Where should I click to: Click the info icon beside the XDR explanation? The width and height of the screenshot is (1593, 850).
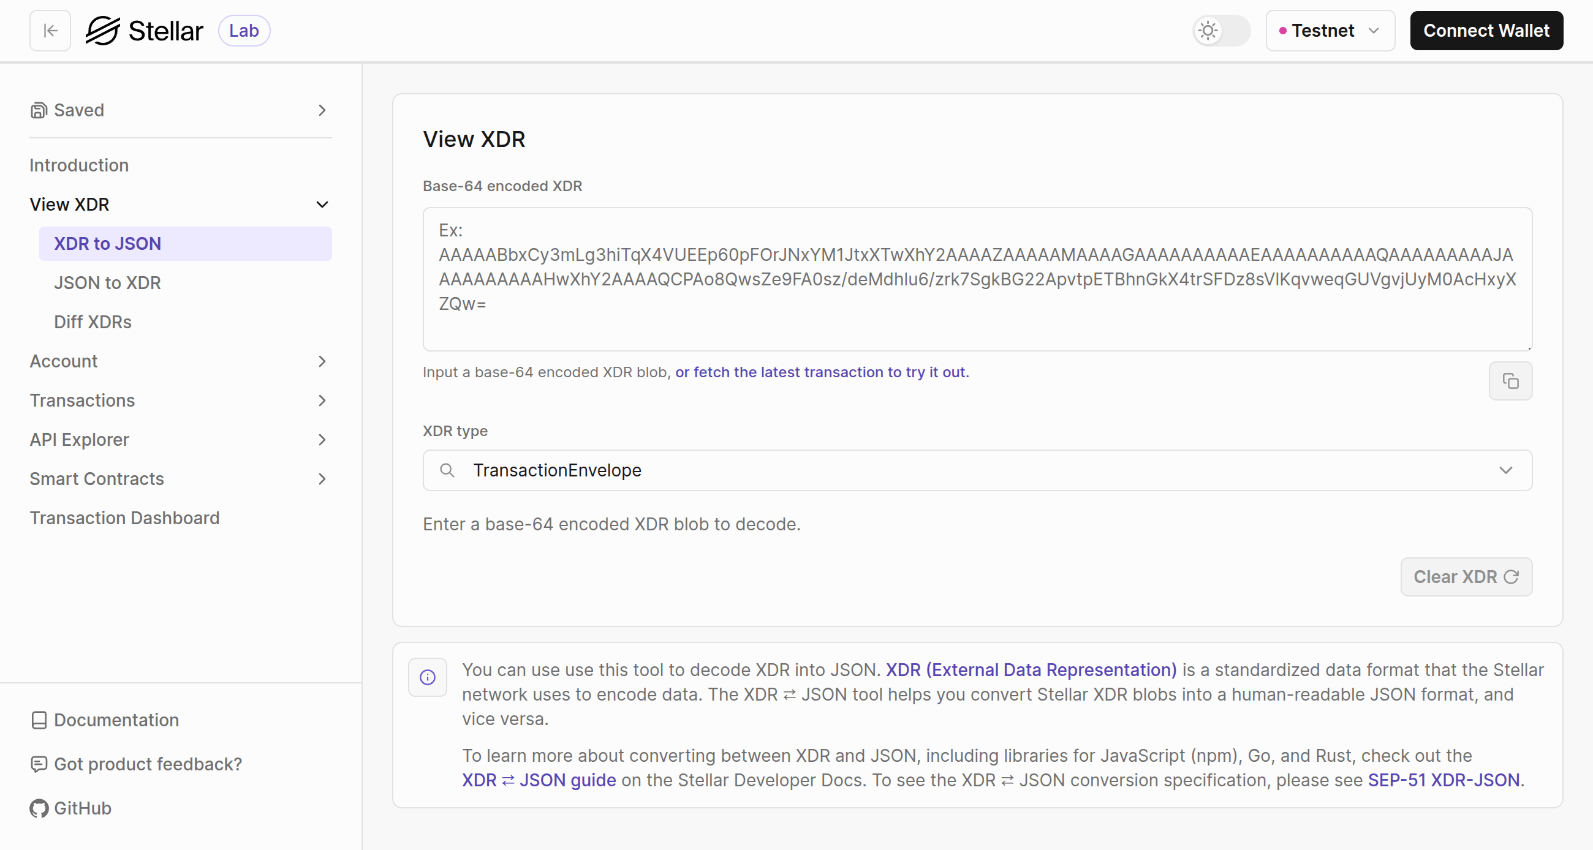click(x=427, y=676)
